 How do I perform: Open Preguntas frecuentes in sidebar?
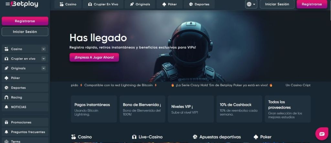[25, 132]
